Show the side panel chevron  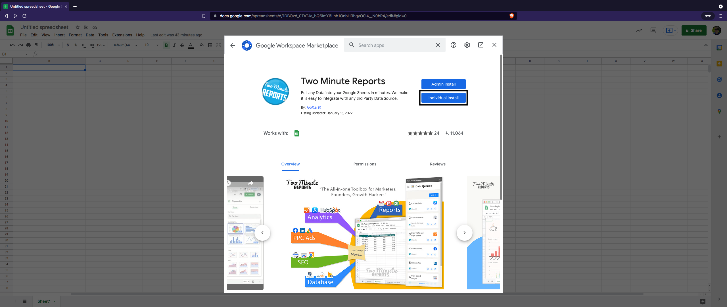click(x=719, y=299)
